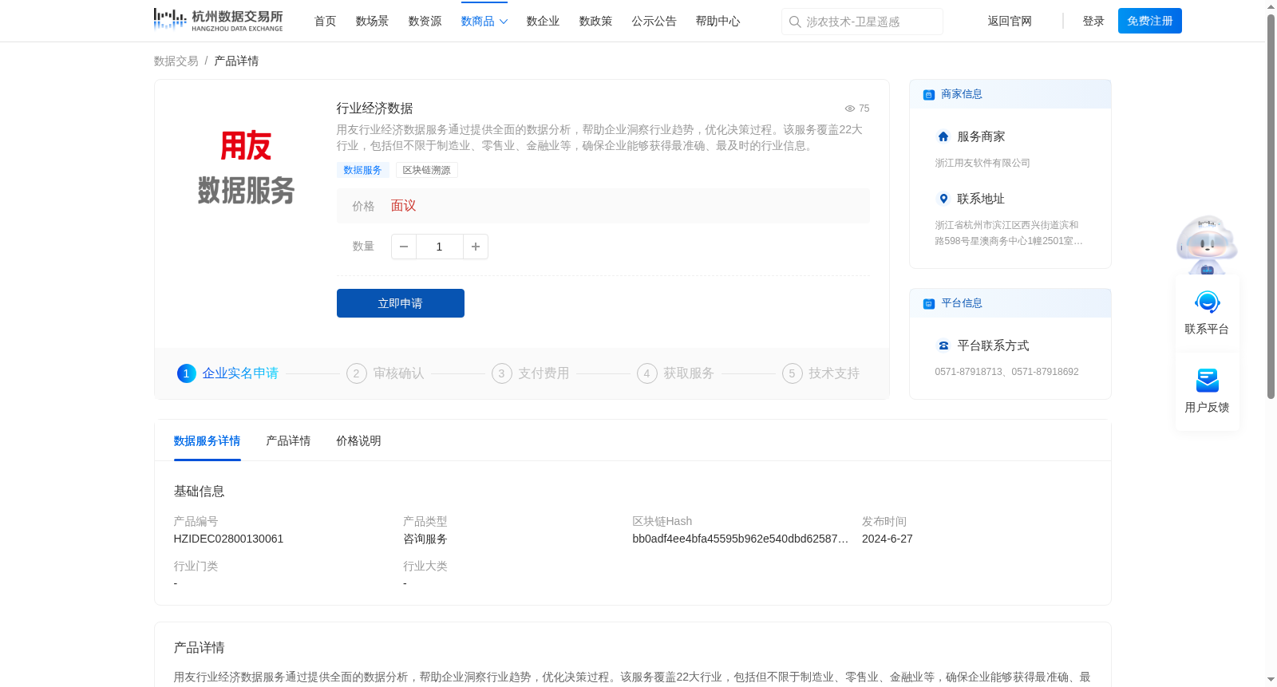The height and width of the screenshot is (687, 1277).
Task: Click the 产品详情 breadcrumb text
Action: coord(236,61)
